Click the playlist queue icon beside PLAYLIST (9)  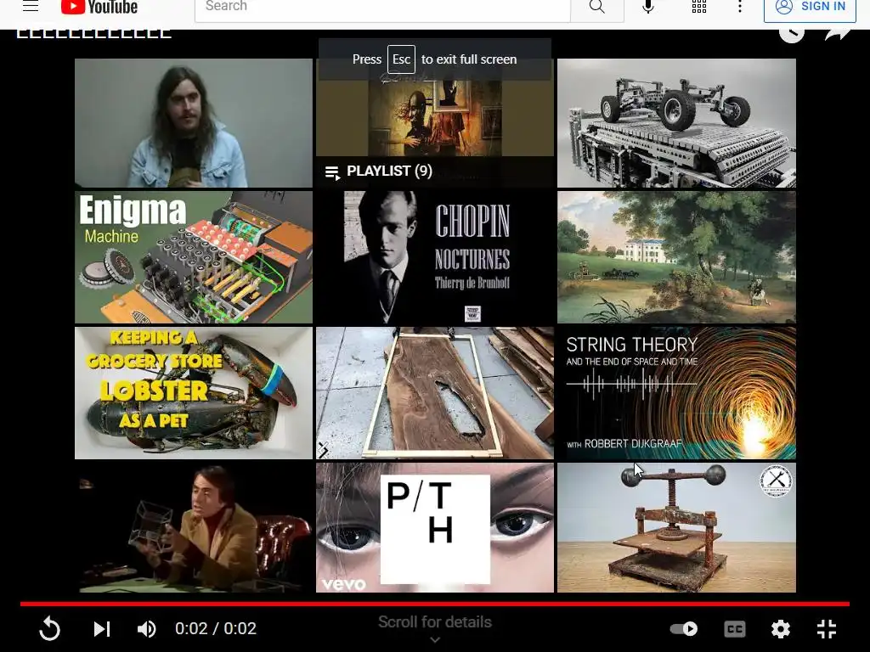pos(332,173)
